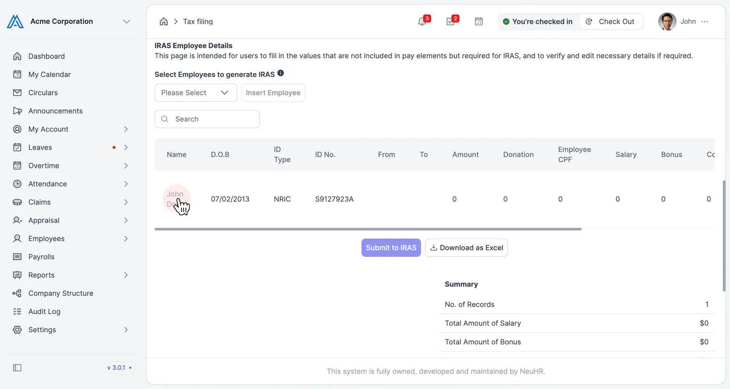Click the My Account user icon
Image resolution: width=730 pixels, height=389 pixels.
[x=17, y=129]
